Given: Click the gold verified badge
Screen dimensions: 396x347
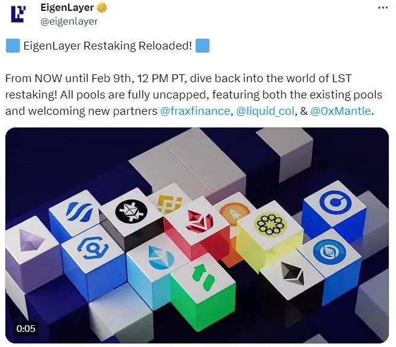Looking at the screenshot, I should 102,8.
